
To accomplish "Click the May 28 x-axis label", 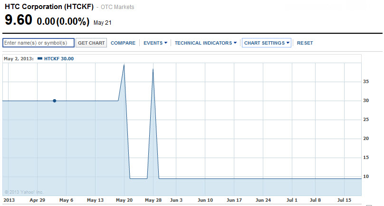I will tap(153, 200).
